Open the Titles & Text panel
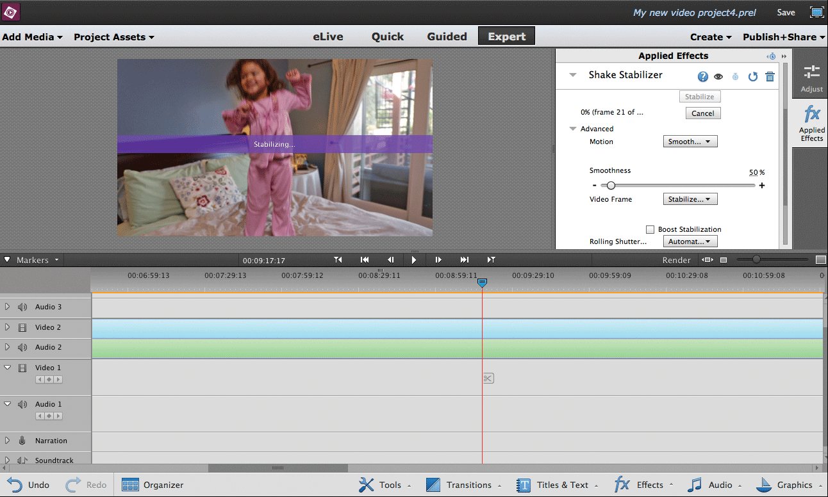 (x=558, y=485)
